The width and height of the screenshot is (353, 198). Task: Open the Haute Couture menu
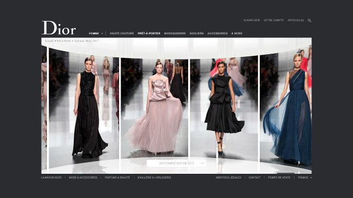122,33
